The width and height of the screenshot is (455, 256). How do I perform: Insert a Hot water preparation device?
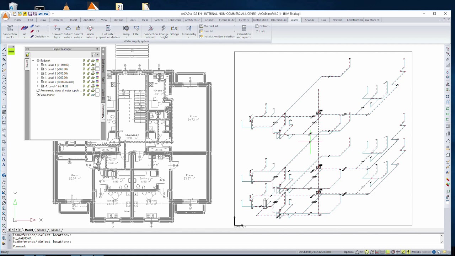point(108,32)
